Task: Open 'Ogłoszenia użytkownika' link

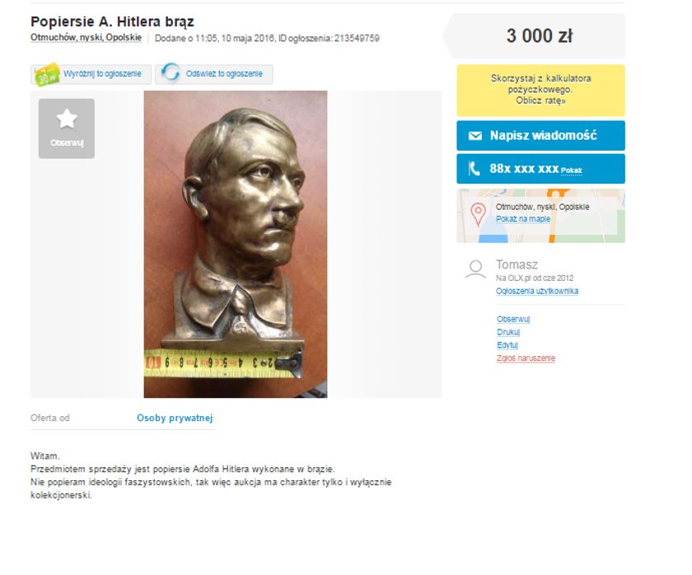Action: [x=536, y=291]
